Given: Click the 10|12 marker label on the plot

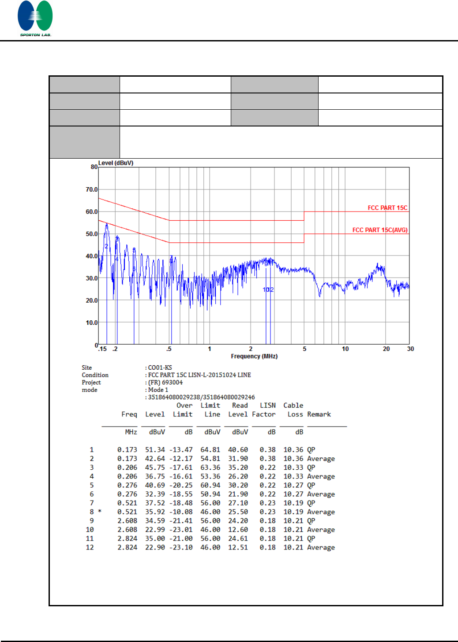Looking at the screenshot, I should [268, 289].
